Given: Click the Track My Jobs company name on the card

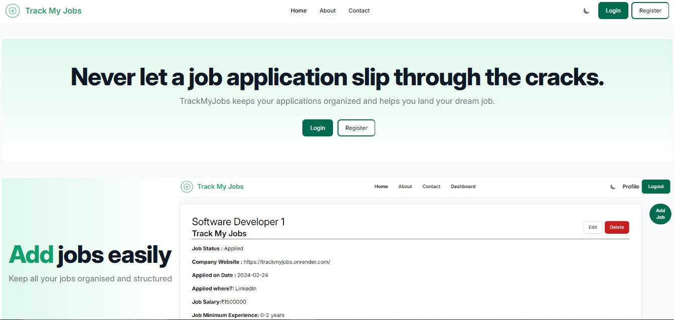Looking at the screenshot, I should click(x=219, y=233).
